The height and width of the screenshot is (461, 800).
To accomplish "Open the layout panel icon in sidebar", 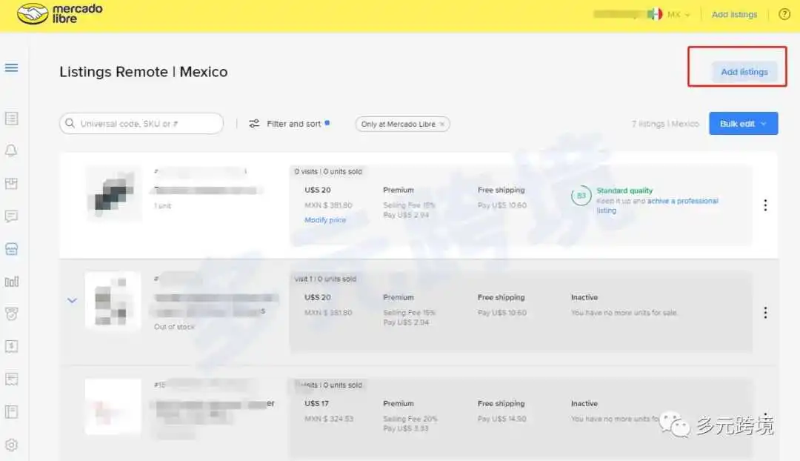I will pos(11,411).
